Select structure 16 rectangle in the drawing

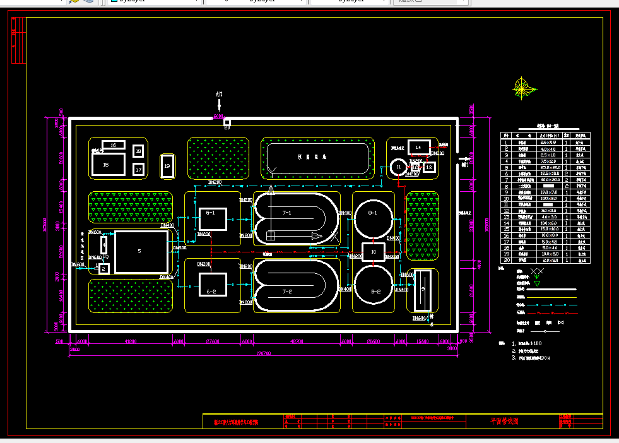[114, 145]
